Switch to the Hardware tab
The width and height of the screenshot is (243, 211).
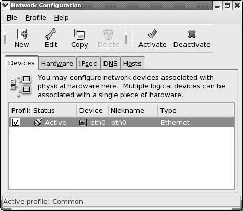57,64
